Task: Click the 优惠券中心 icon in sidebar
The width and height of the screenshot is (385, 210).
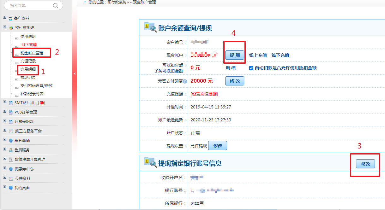Action: [x=11, y=169]
